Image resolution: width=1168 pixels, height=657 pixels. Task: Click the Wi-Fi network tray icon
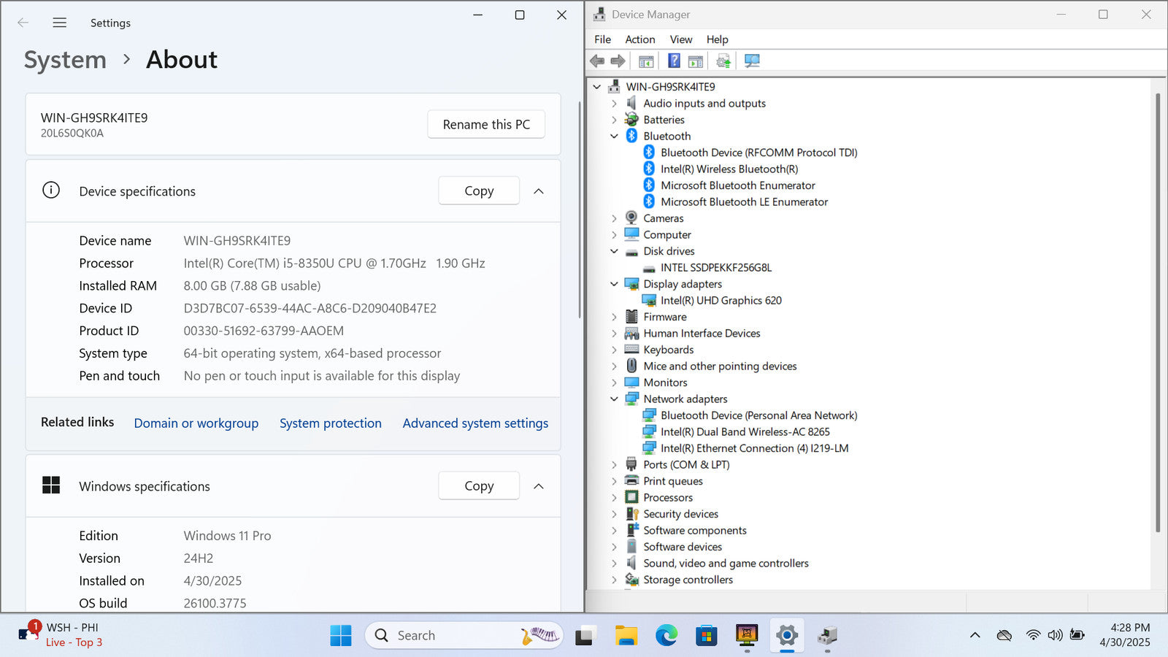point(1033,635)
